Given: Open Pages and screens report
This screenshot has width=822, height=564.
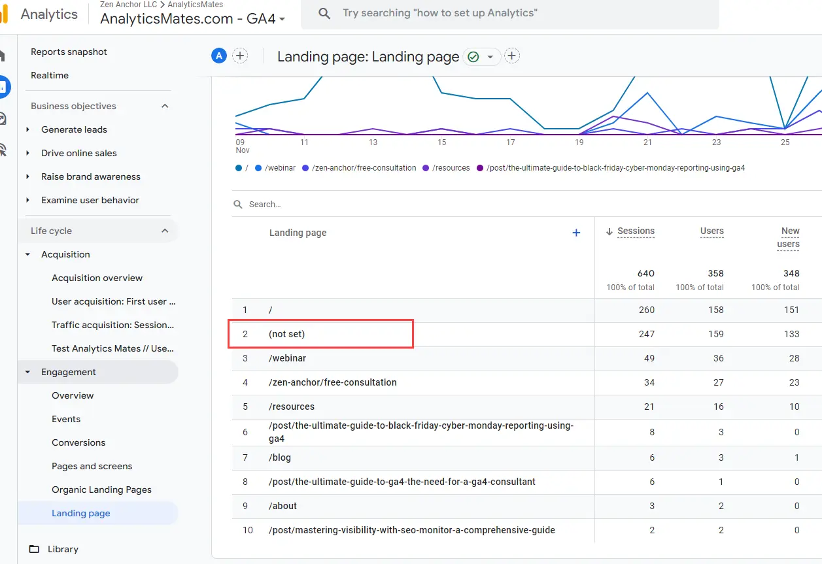Looking at the screenshot, I should (x=92, y=466).
